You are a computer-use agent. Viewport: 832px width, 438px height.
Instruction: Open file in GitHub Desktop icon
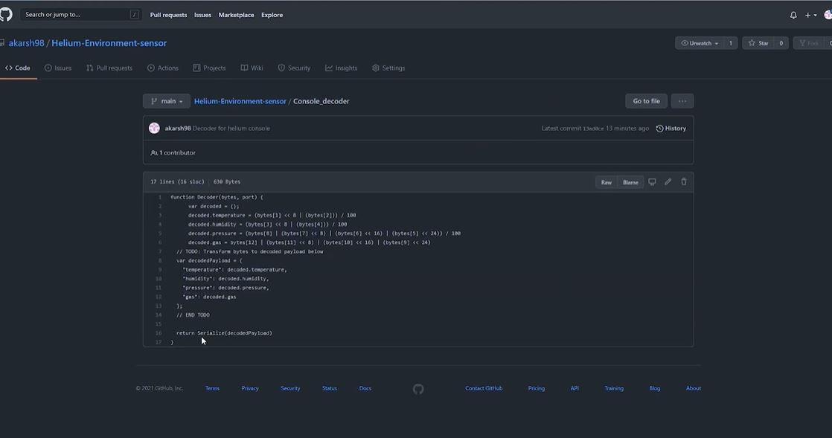(x=652, y=182)
